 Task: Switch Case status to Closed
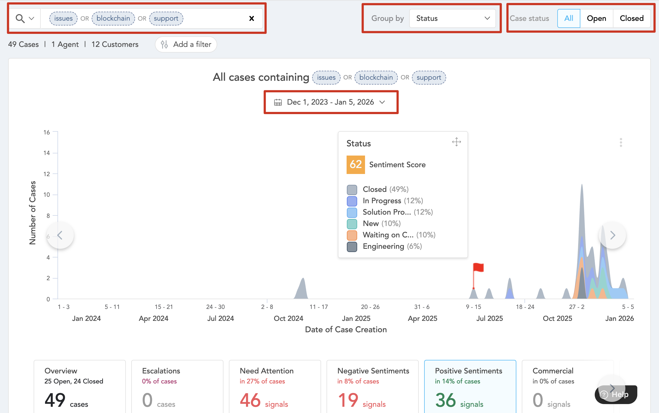[631, 18]
